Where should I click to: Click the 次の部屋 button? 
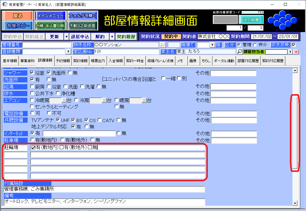coord(251,20)
